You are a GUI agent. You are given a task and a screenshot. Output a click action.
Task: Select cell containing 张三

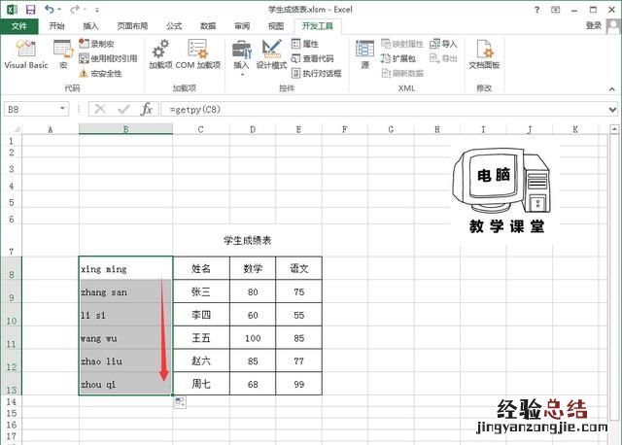click(x=200, y=291)
